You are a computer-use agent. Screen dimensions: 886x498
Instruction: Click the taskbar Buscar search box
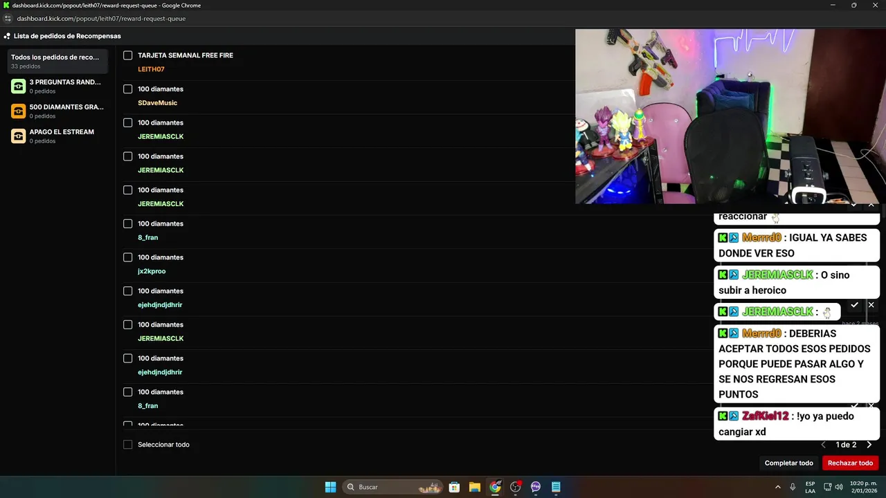click(x=393, y=487)
